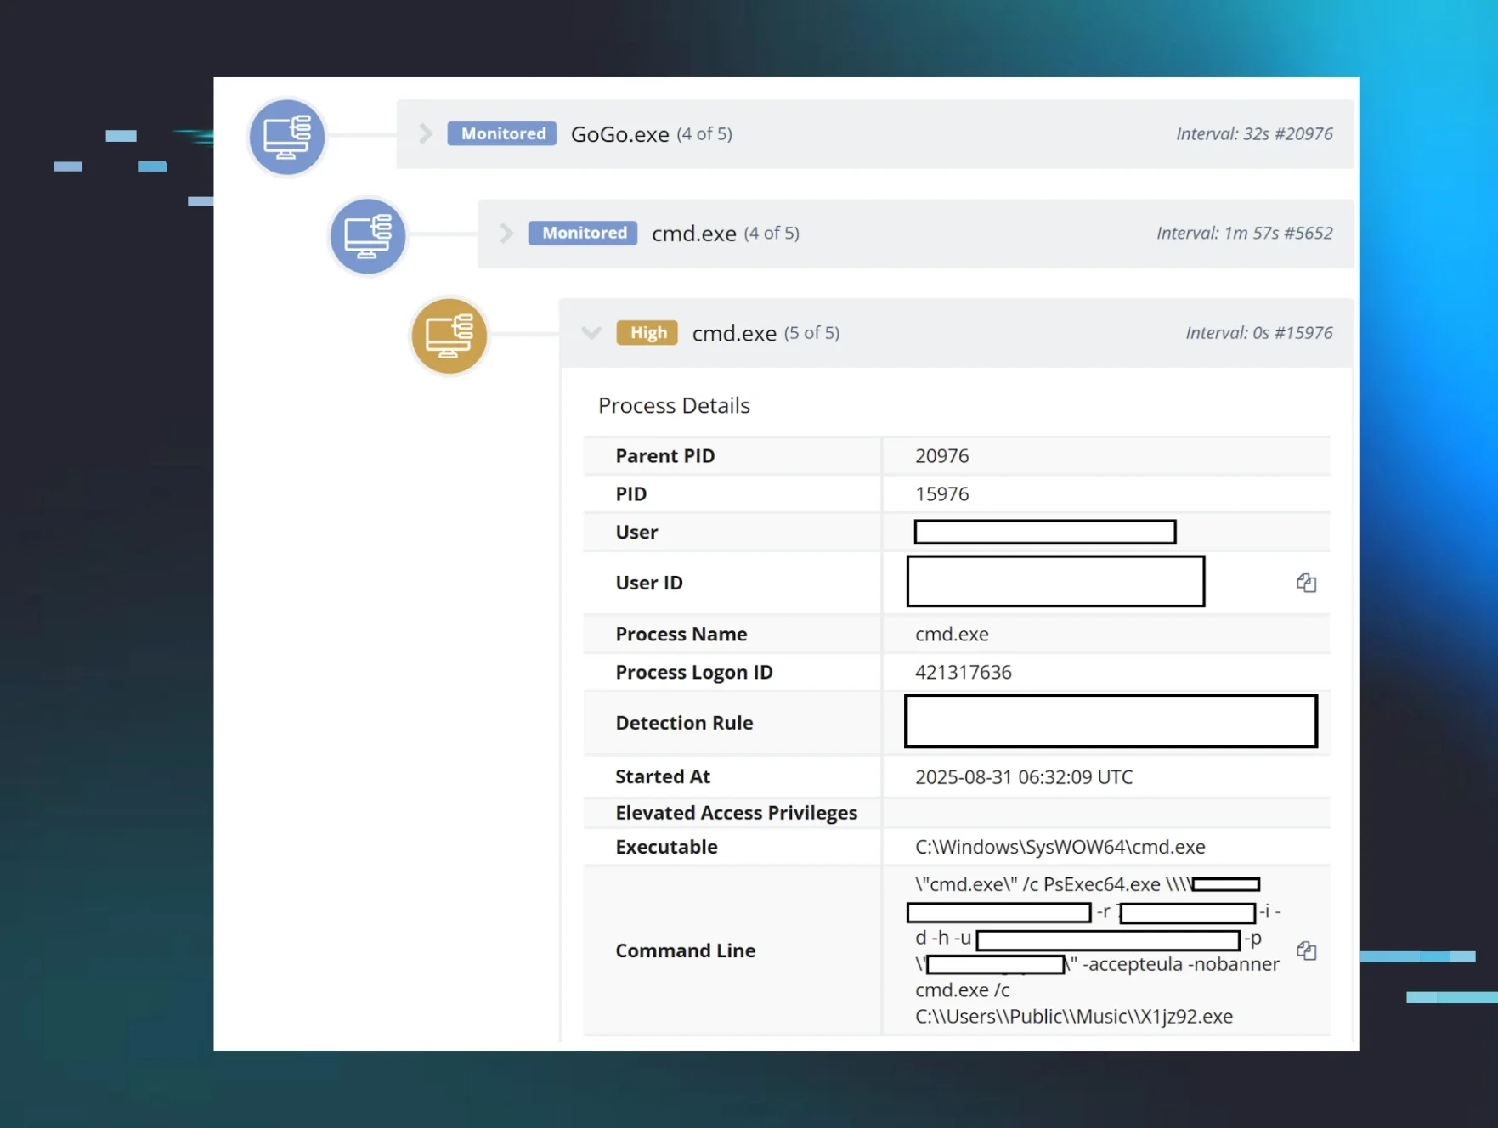Select the cmd.exe (5 of 5) title
Screen dimensions: 1498x1128
click(734, 334)
